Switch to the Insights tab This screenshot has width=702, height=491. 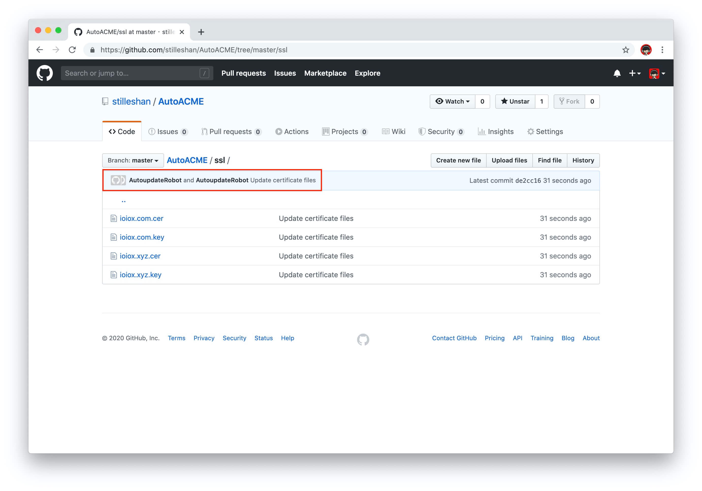coord(496,131)
